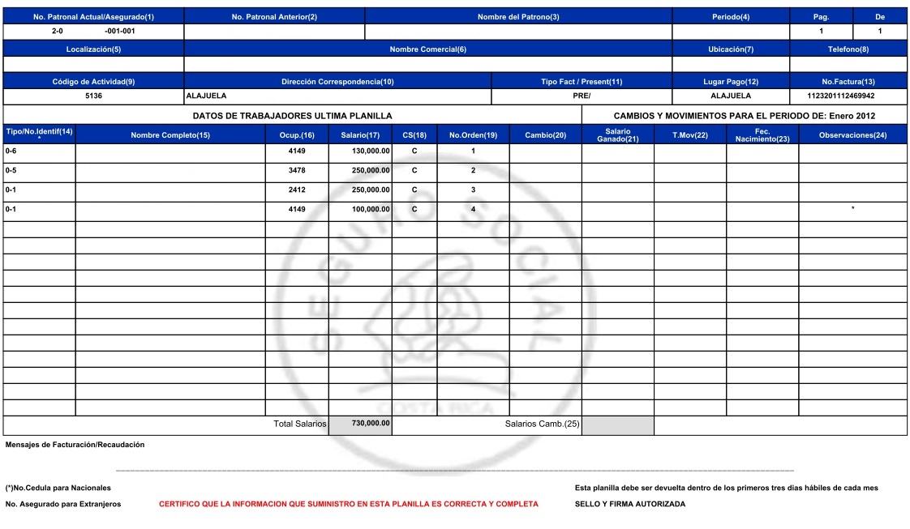Image resolution: width=910 pixels, height=529 pixels.
Task: Click "Mensajes de Facturación/Recaudación" label
Action: pos(75,445)
